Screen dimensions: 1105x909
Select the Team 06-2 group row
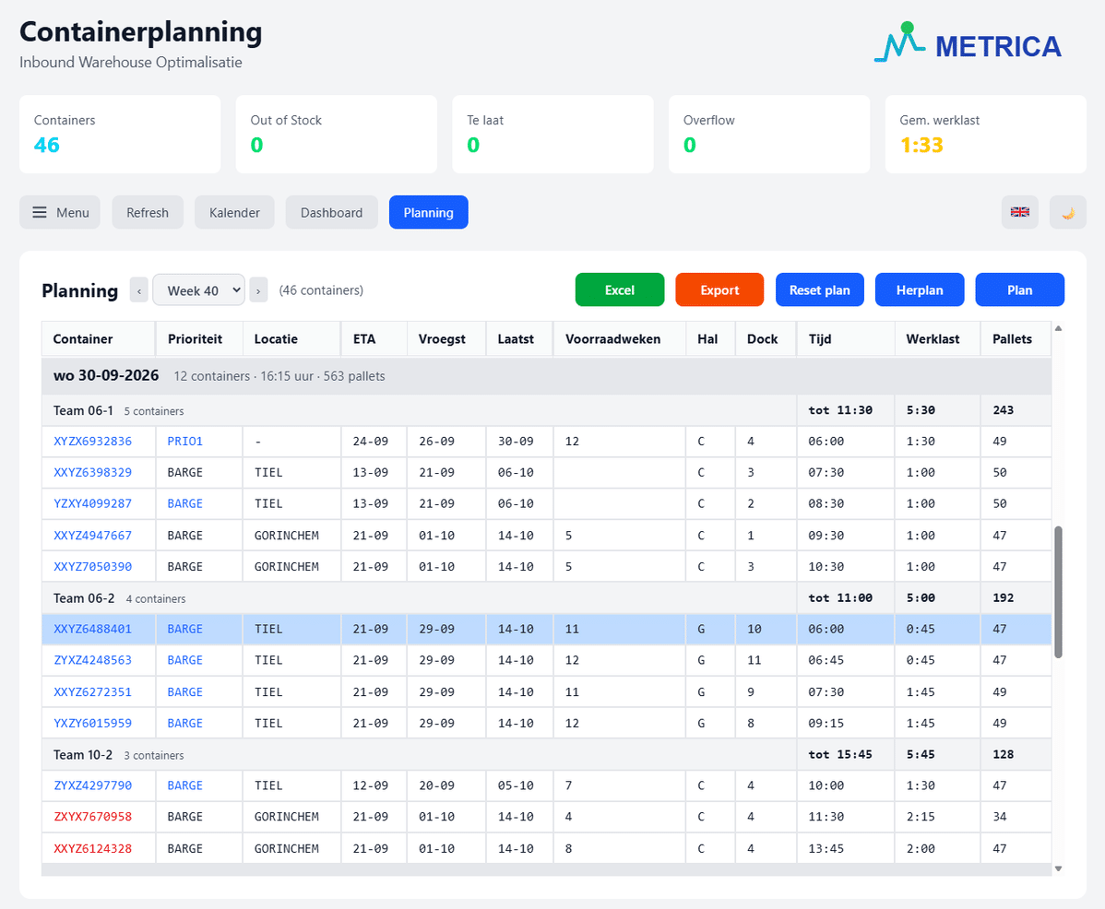click(546, 597)
